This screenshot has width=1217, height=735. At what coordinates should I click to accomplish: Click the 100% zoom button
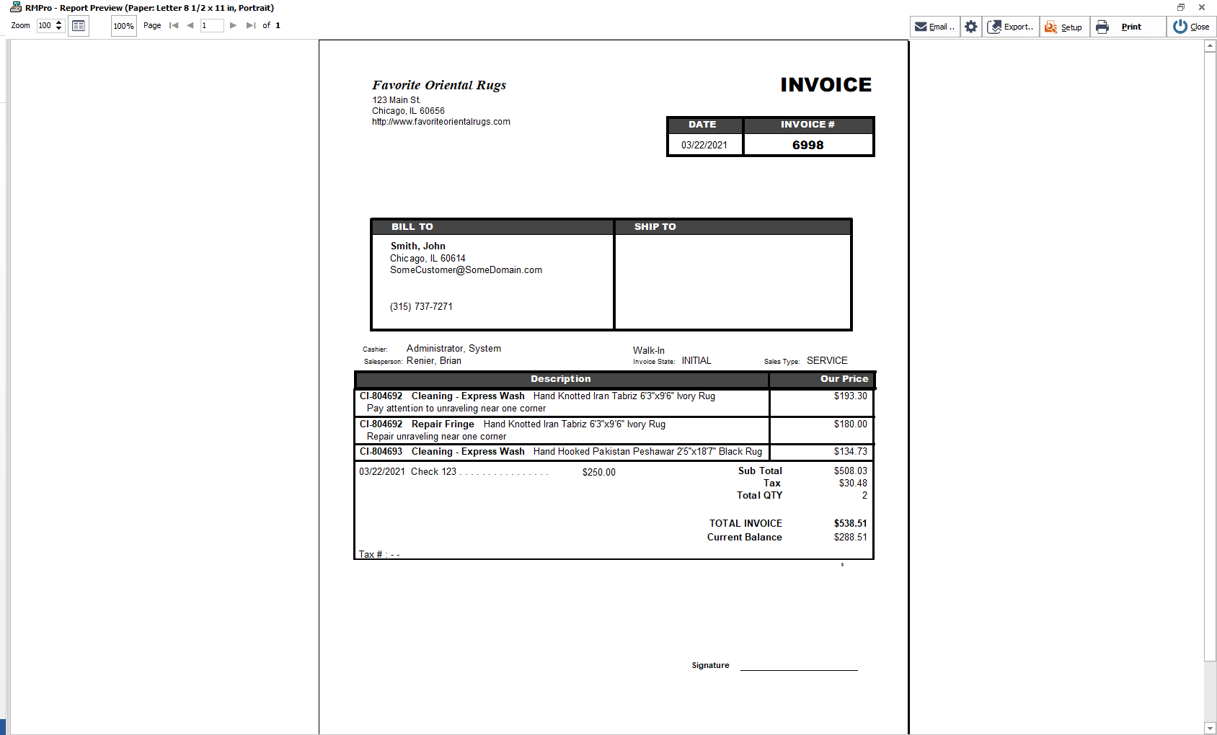pyautogui.click(x=124, y=26)
